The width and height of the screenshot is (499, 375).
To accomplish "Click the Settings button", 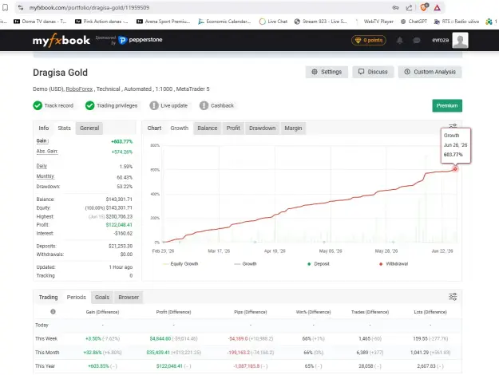I will (327, 72).
